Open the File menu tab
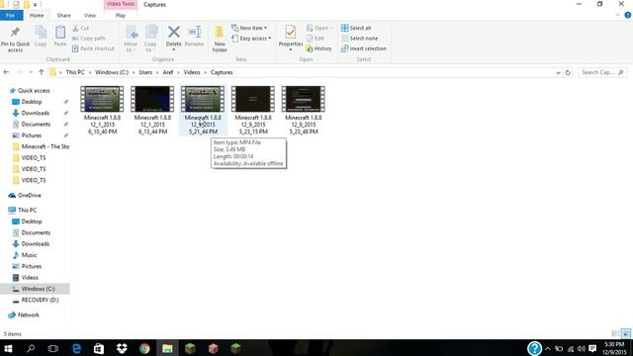The image size is (633, 356). click(11, 16)
